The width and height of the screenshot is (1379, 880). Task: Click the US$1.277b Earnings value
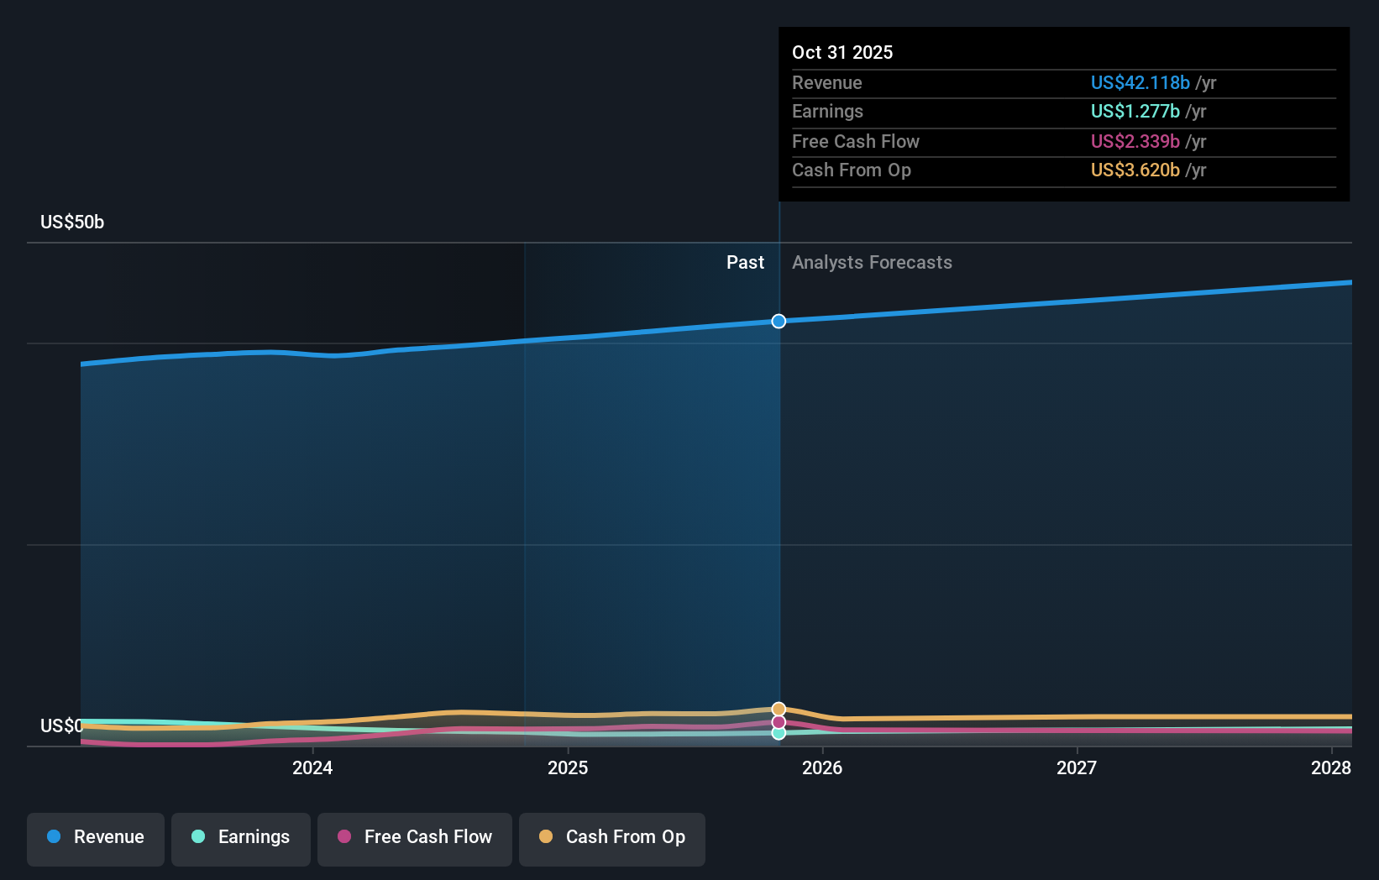1135,112
